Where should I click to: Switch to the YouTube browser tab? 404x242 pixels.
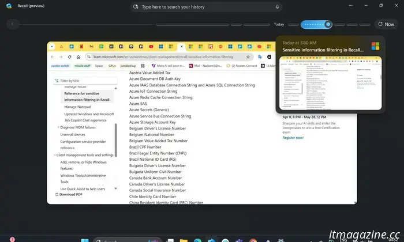pos(151,47)
